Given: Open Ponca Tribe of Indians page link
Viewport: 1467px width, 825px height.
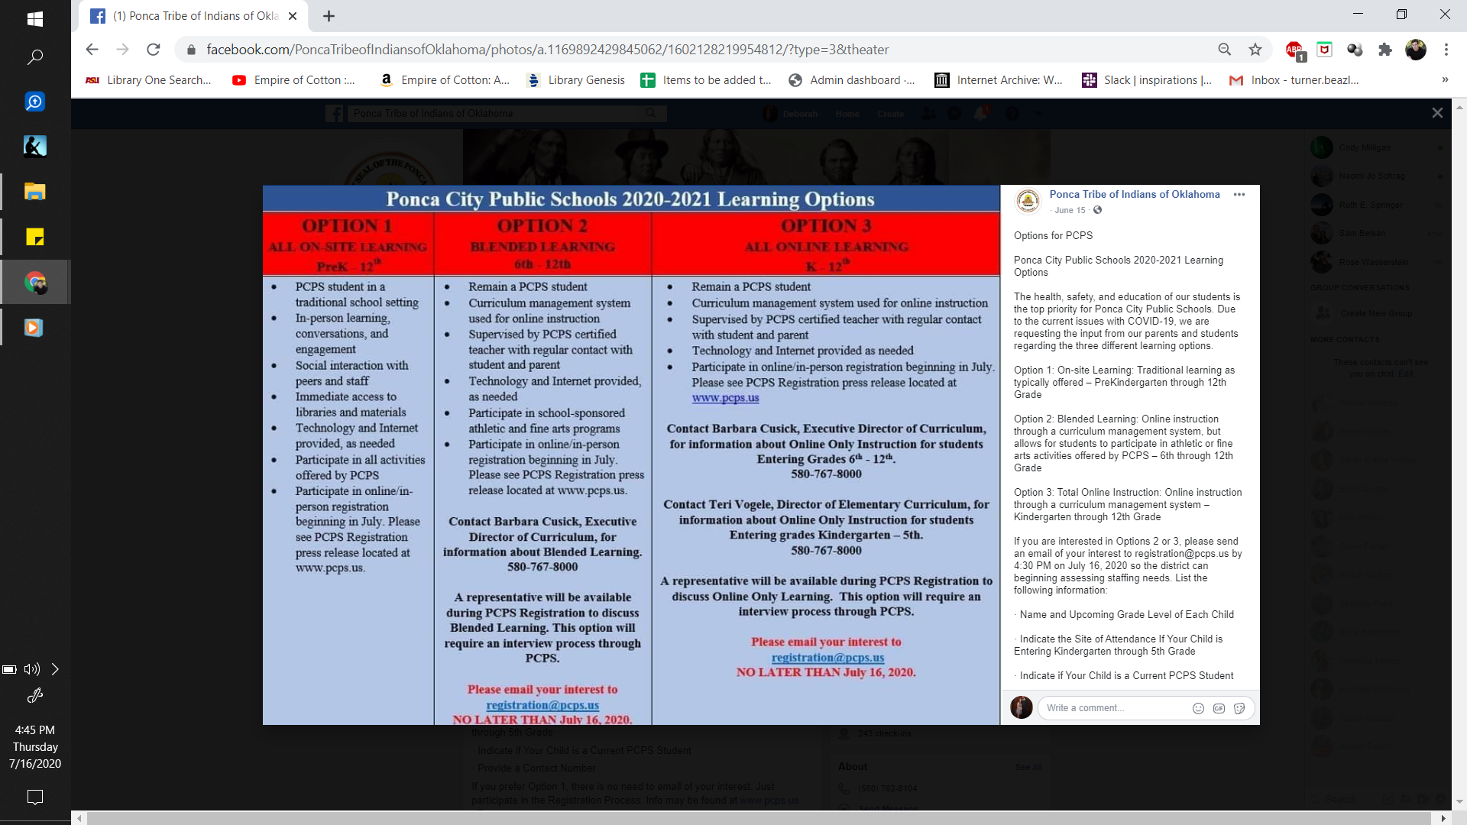Looking at the screenshot, I should point(1134,195).
